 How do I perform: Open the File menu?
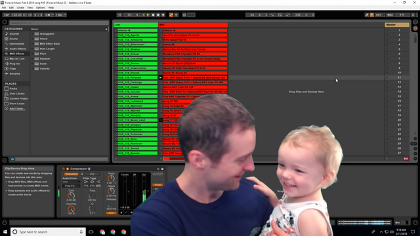[4, 8]
